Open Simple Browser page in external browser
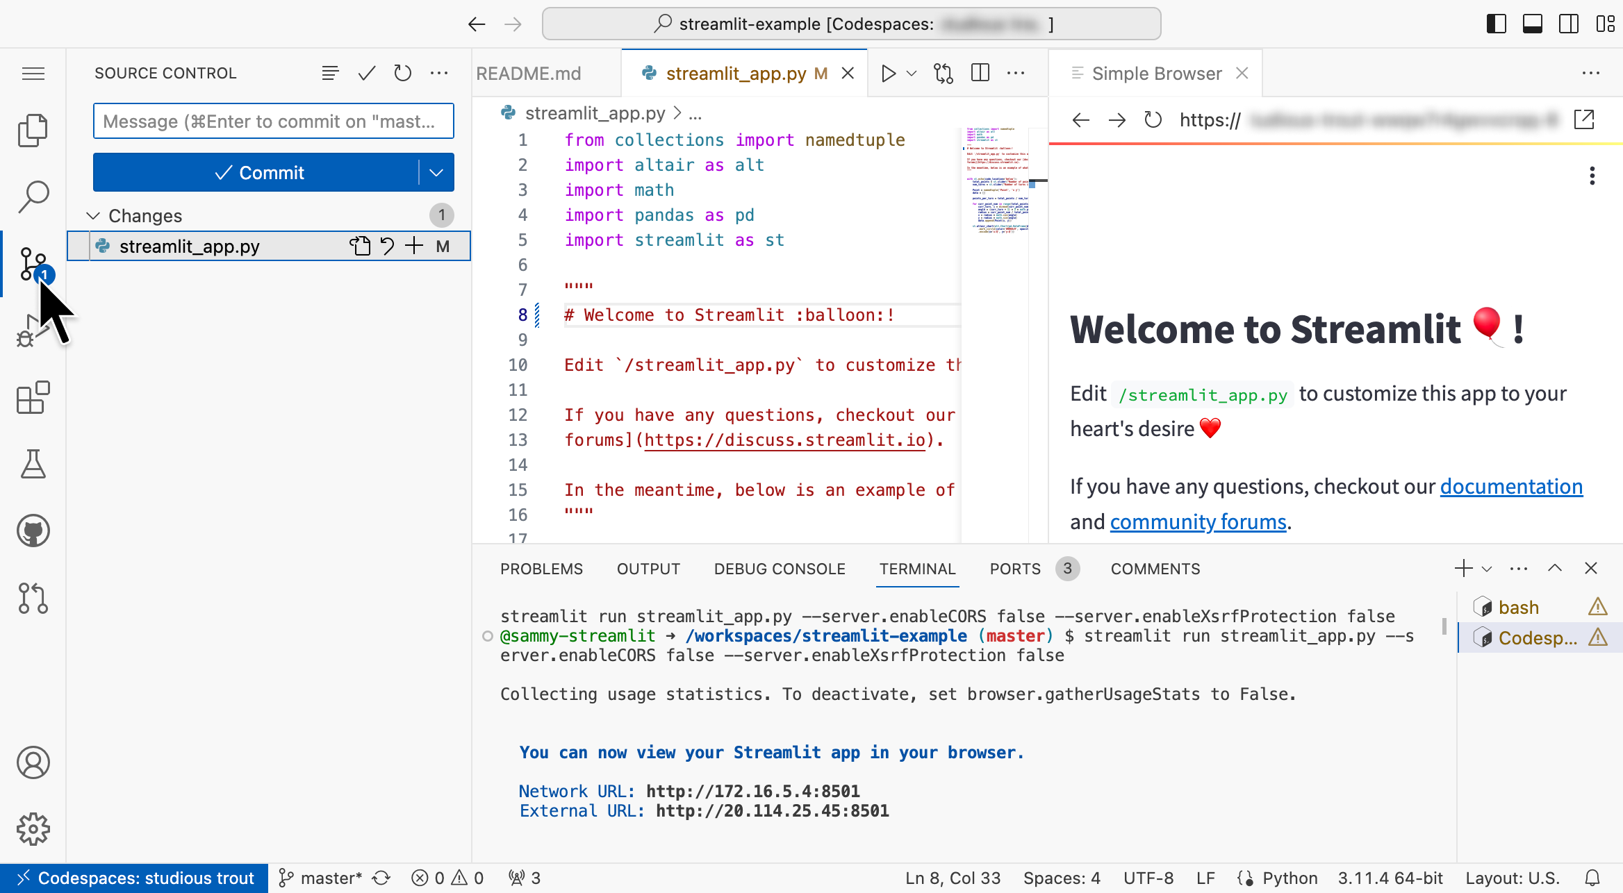This screenshot has height=893, width=1623. (x=1583, y=120)
